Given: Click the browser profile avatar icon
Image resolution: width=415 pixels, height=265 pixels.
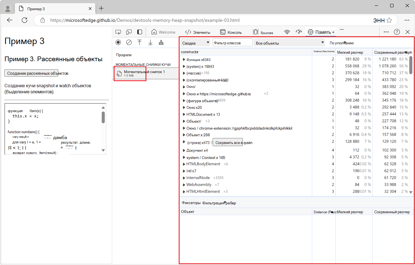Looking at the screenshot, I should 8,9.
